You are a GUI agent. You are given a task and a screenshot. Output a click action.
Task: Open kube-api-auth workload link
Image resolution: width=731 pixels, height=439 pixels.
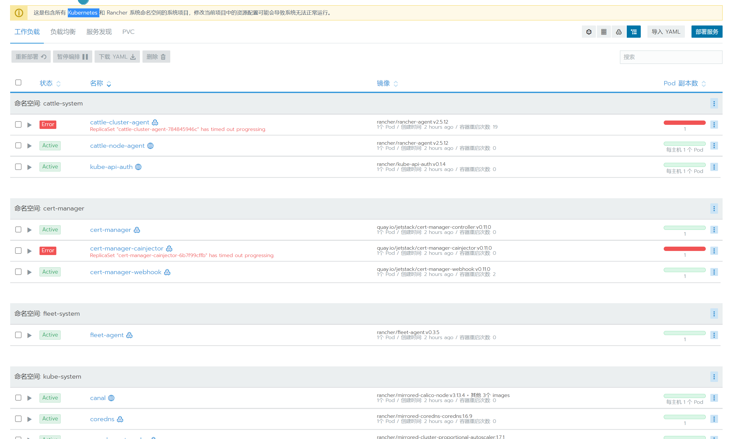(x=111, y=167)
